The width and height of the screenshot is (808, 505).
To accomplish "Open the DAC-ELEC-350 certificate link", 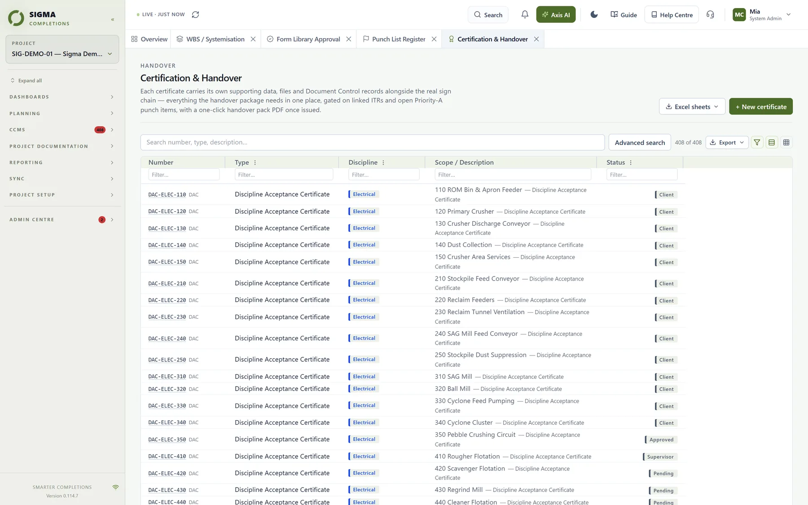I will click(167, 439).
